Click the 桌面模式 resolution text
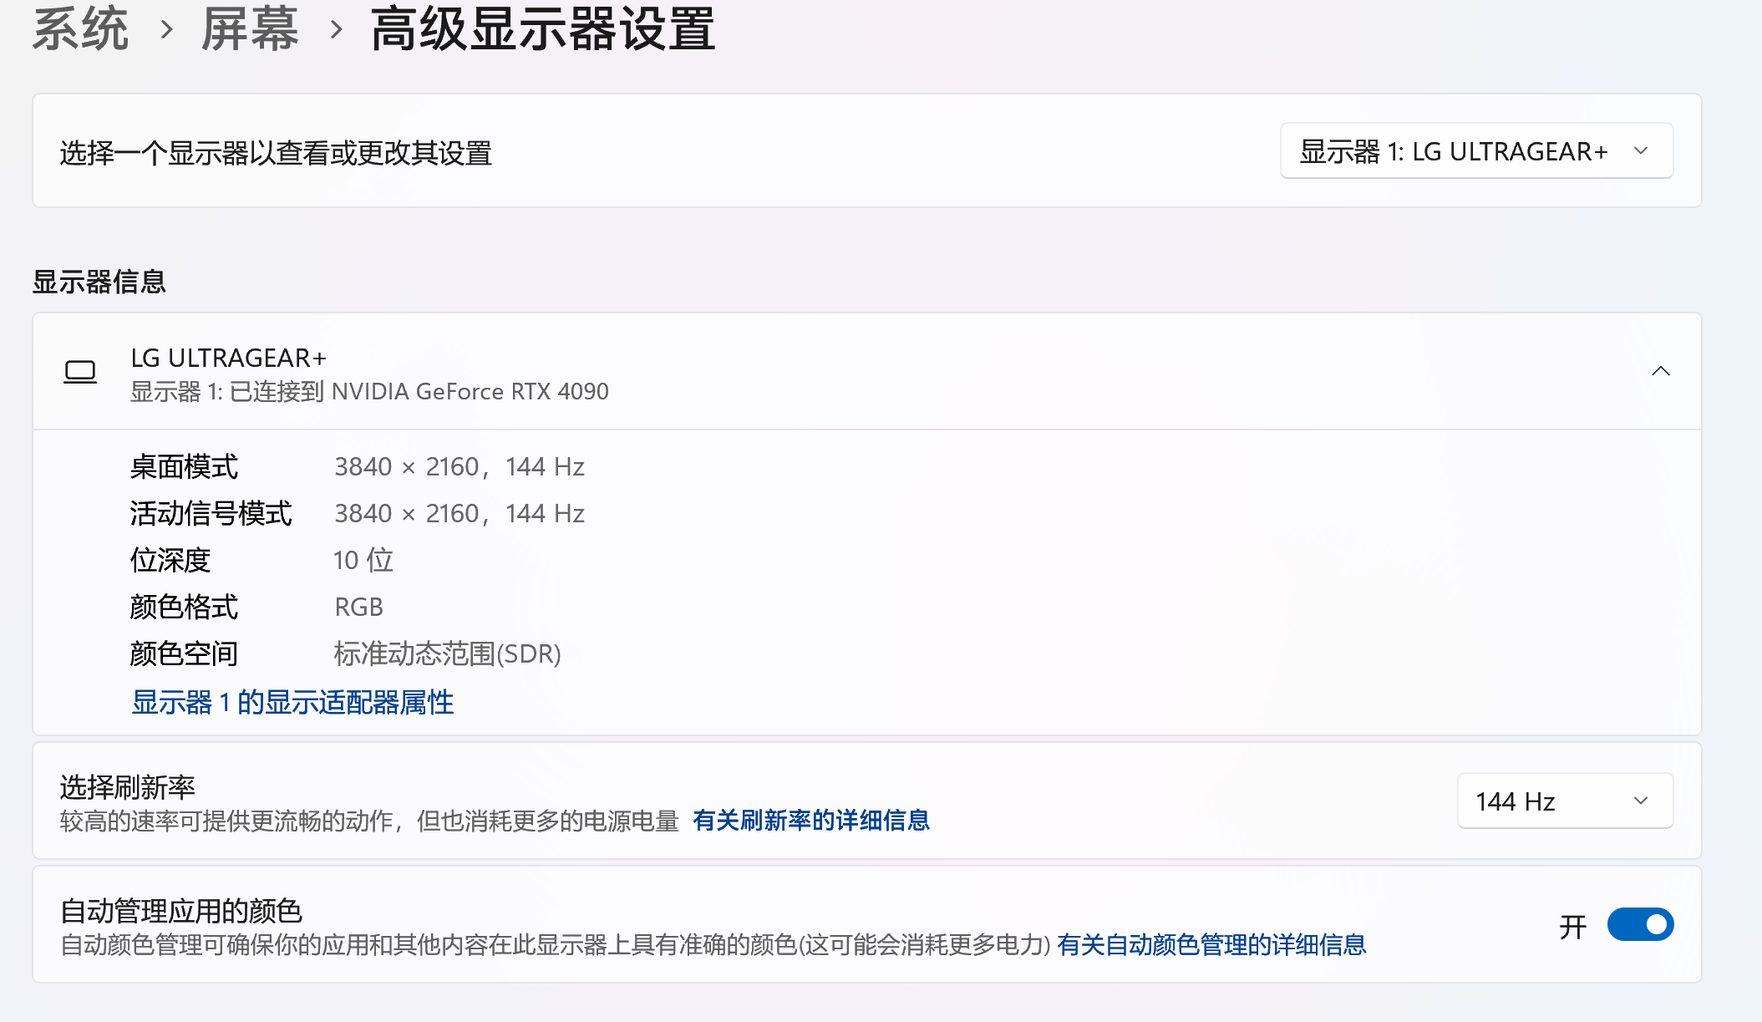This screenshot has height=1022, width=1762. click(459, 466)
